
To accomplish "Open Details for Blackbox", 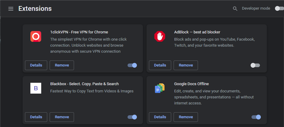I will tap(36, 117).
